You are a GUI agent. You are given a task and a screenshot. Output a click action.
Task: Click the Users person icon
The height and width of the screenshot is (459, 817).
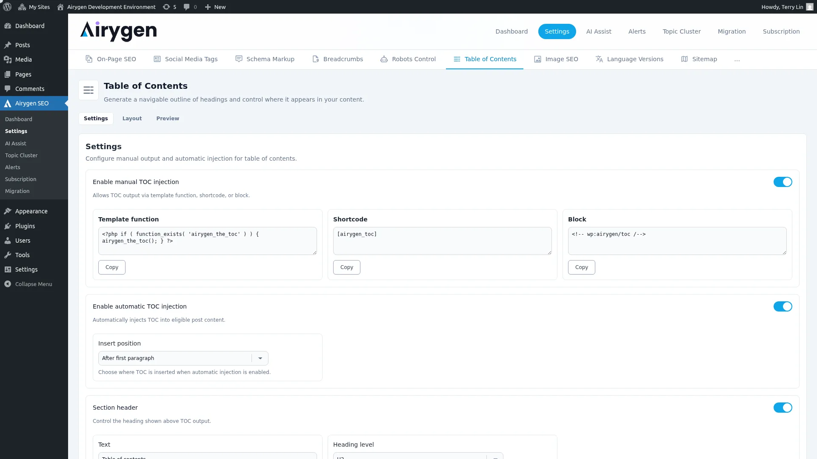point(8,241)
